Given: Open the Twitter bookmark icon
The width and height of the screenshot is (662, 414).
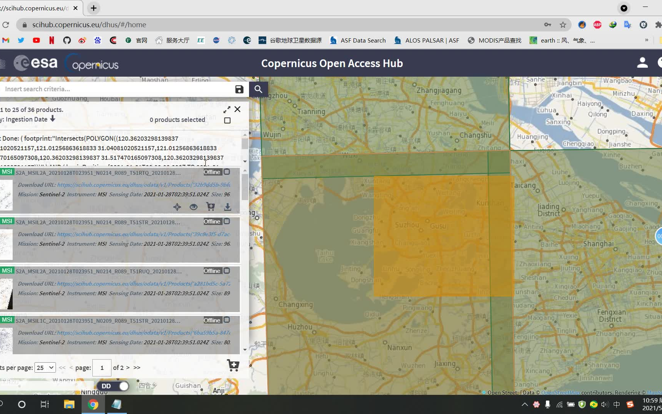Looking at the screenshot, I should coord(21,40).
